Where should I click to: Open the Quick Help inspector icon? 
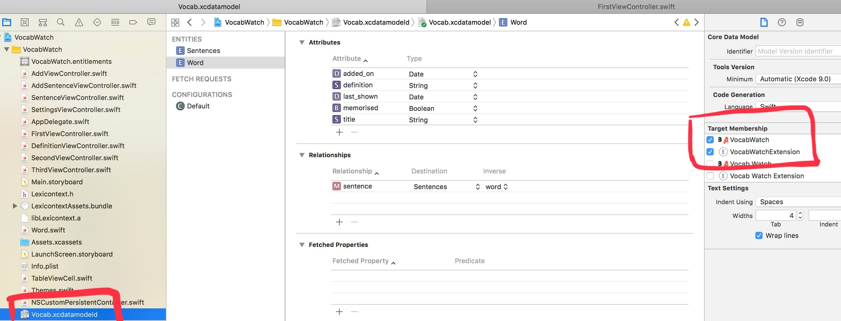[x=782, y=22]
